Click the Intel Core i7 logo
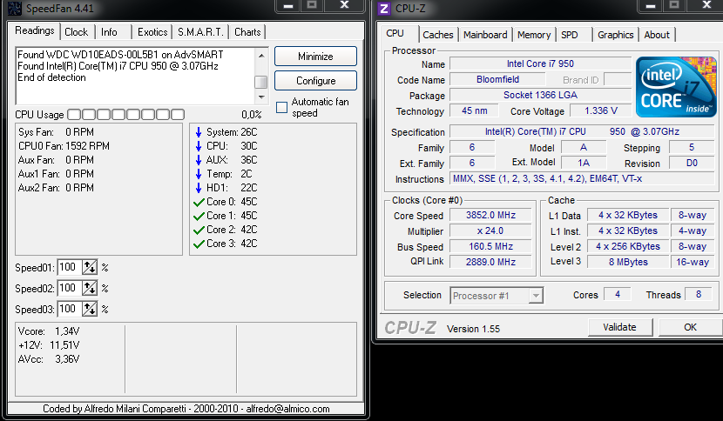Screen dimensions: 723x421 (675, 87)
